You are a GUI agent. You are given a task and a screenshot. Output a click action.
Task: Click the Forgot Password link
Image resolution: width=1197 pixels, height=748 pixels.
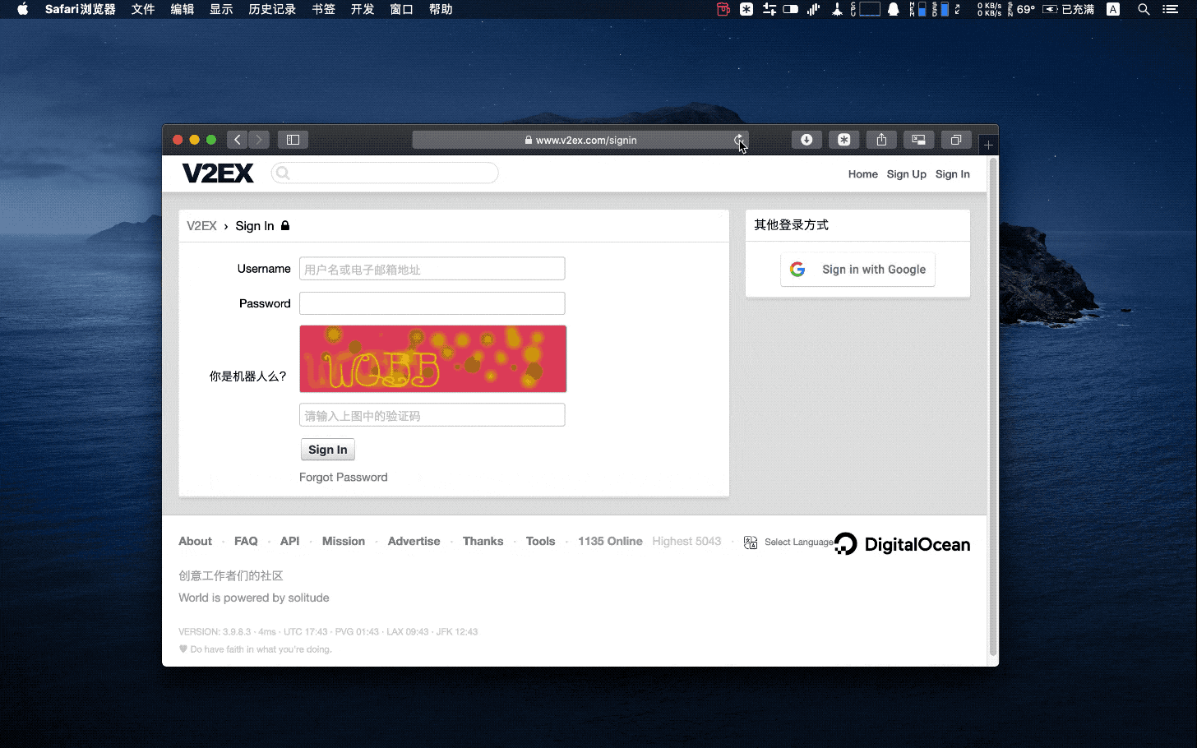pyautogui.click(x=344, y=477)
